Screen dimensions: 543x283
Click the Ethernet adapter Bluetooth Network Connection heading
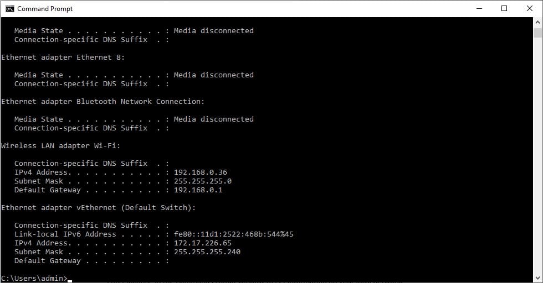(103, 101)
